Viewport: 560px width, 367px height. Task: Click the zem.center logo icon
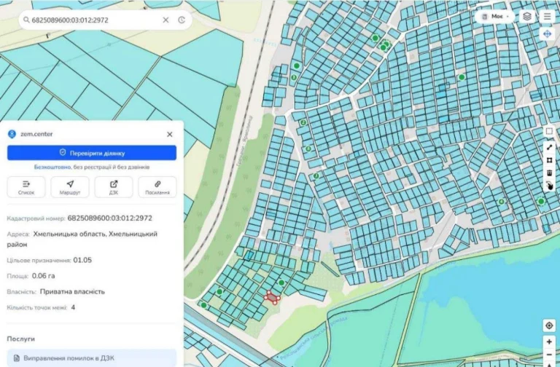pos(12,134)
